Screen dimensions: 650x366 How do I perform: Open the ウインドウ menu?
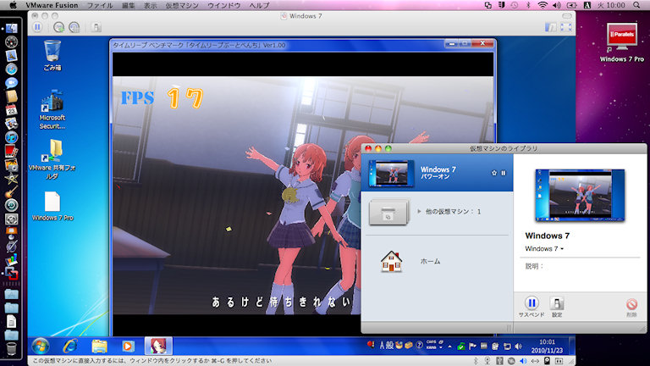223,5
